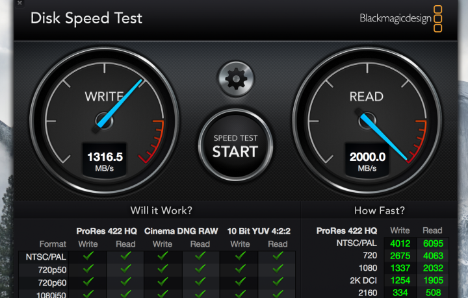Click the Cinema DNG RAW column header
The image size is (468, 298).
point(181,231)
